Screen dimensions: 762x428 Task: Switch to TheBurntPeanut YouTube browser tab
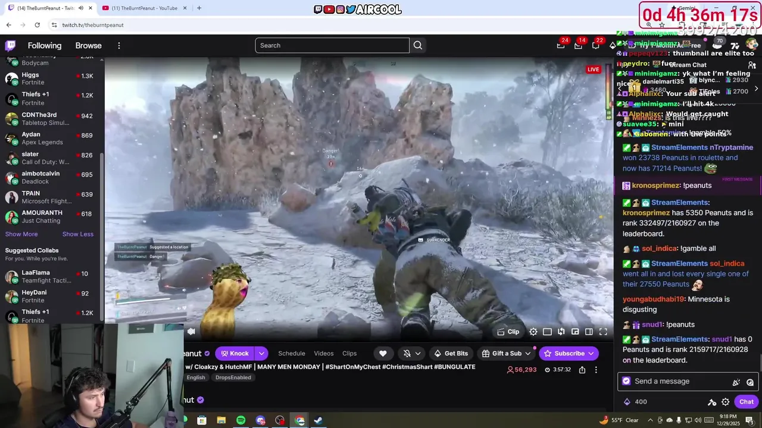coord(144,8)
